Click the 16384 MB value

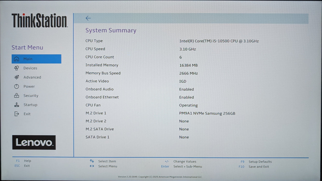(188, 65)
